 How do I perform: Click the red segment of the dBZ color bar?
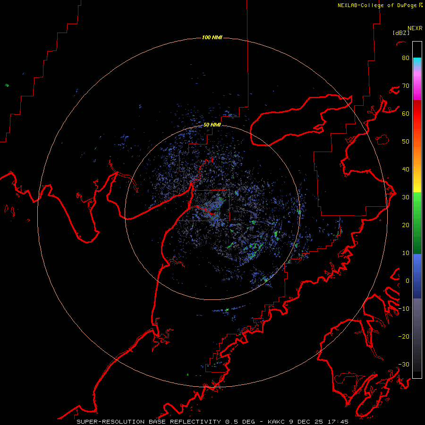pos(417,114)
